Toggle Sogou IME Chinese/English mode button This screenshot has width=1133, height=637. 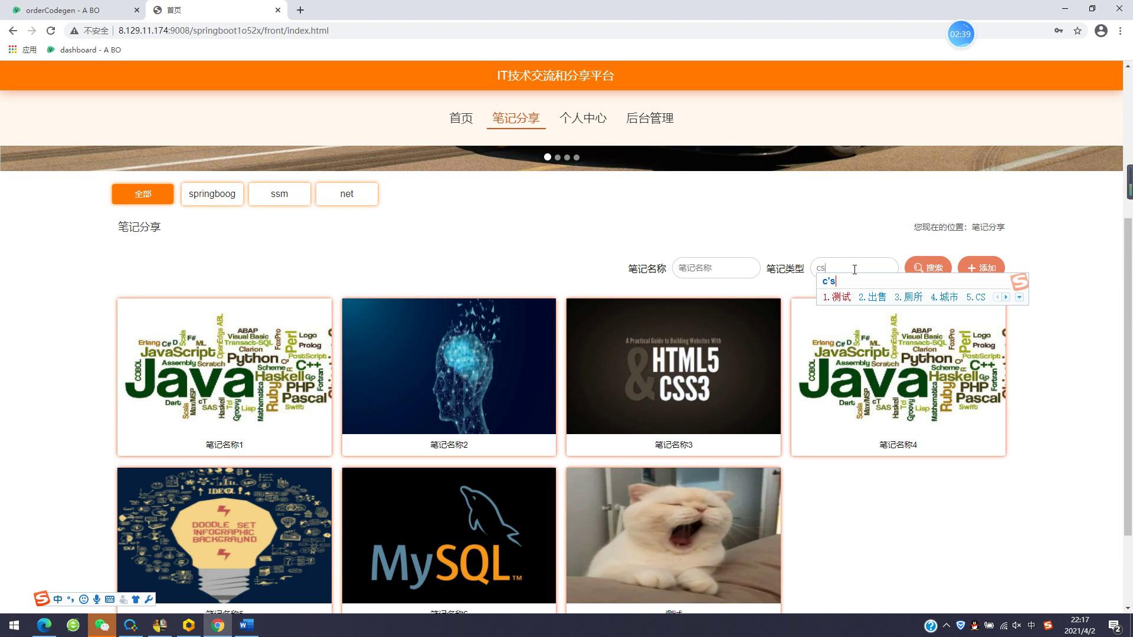pyautogui.click(x=58, y=599)
